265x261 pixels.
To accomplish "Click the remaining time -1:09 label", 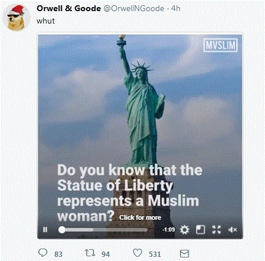I will pyautogui.click(x=169, y=230).
